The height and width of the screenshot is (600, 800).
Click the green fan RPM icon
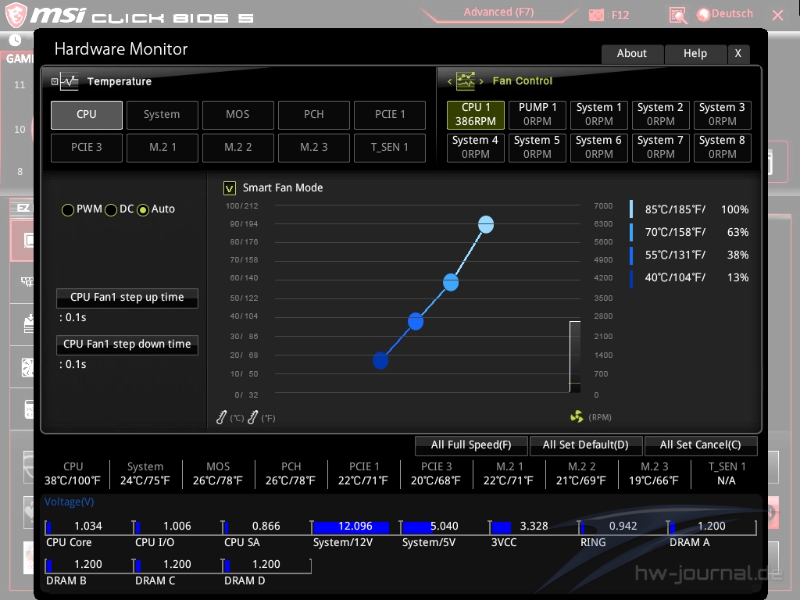point(577,417)
